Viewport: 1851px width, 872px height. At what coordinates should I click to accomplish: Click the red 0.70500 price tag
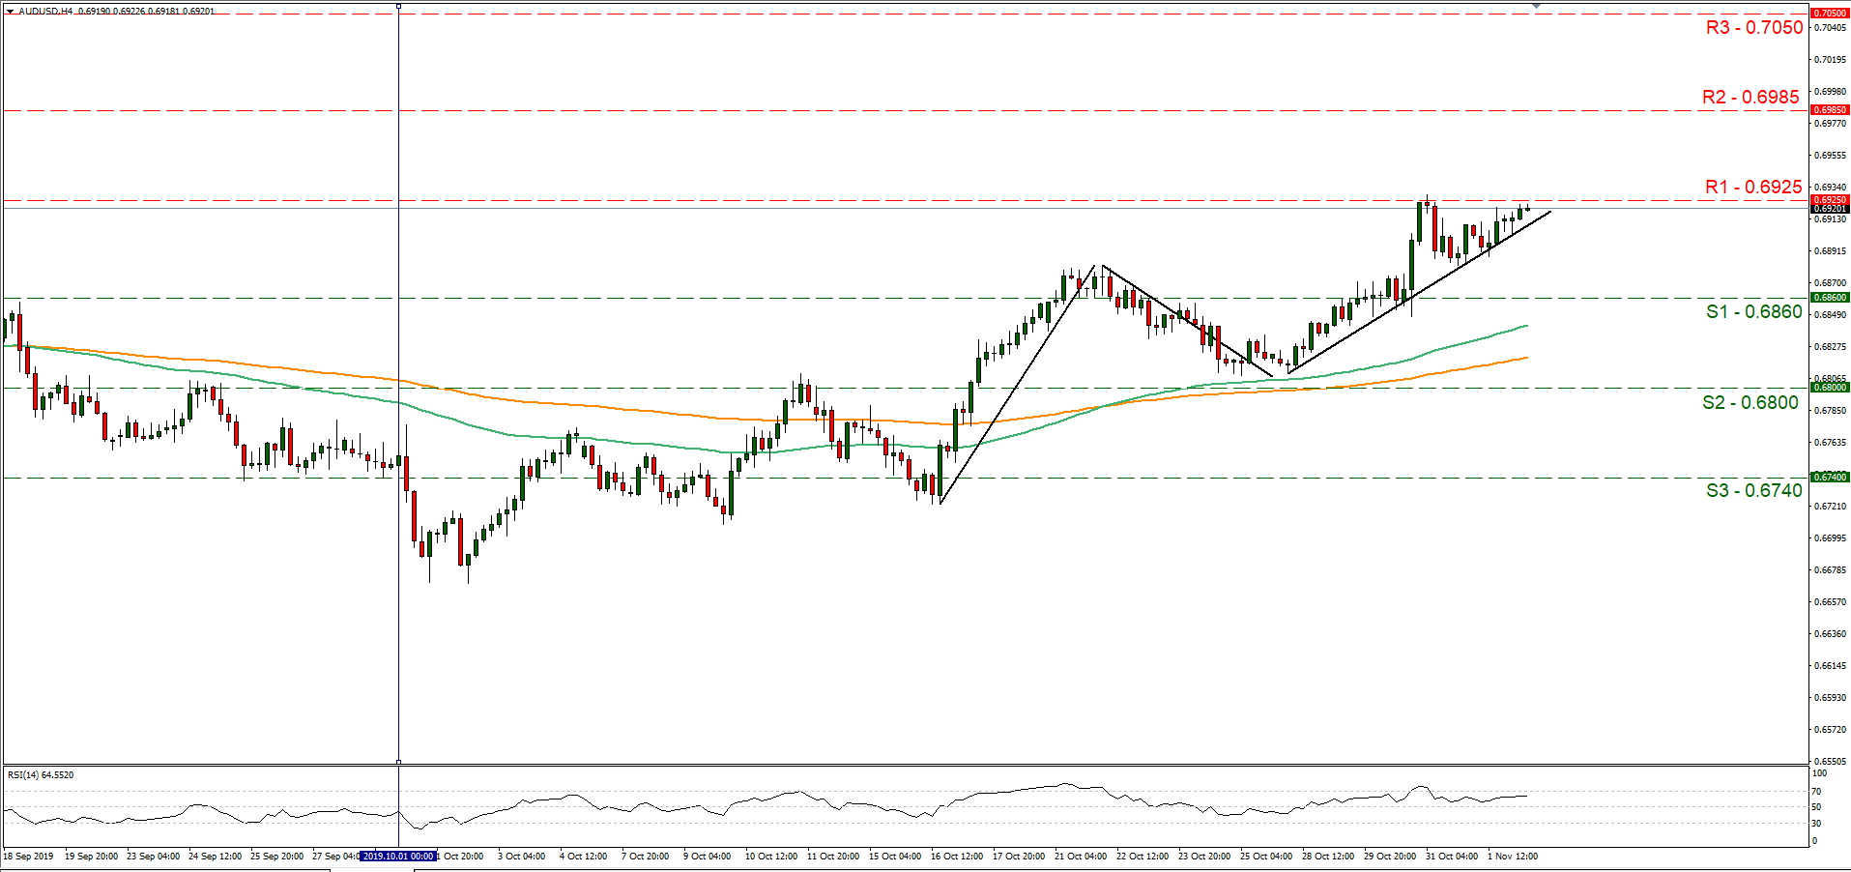pos(1830,14)
